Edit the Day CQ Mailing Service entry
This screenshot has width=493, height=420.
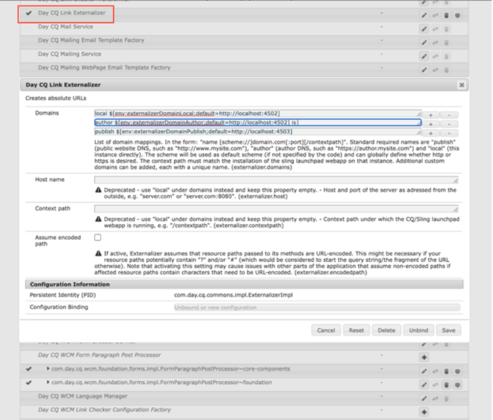424,56
